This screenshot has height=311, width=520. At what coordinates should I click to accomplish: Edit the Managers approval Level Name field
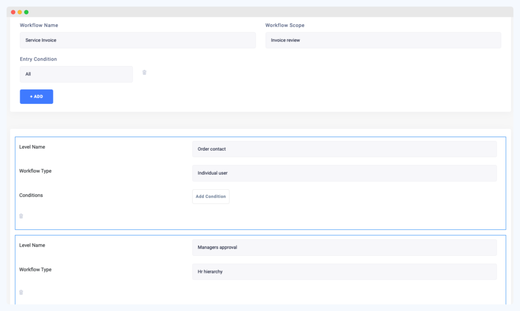point(344,247)
